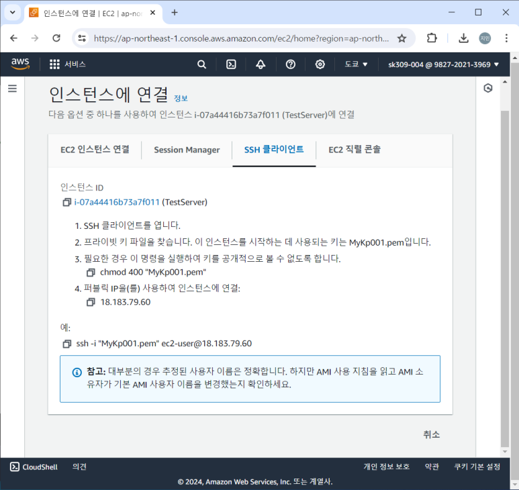The height and width of the screenshot is (490, 519).
Task: Click the 정보 info link
Action: pyautogui.click(x=181, y=98)
